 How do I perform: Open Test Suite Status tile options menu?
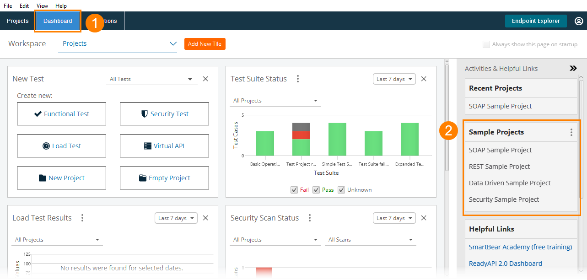tap(298, 79)
